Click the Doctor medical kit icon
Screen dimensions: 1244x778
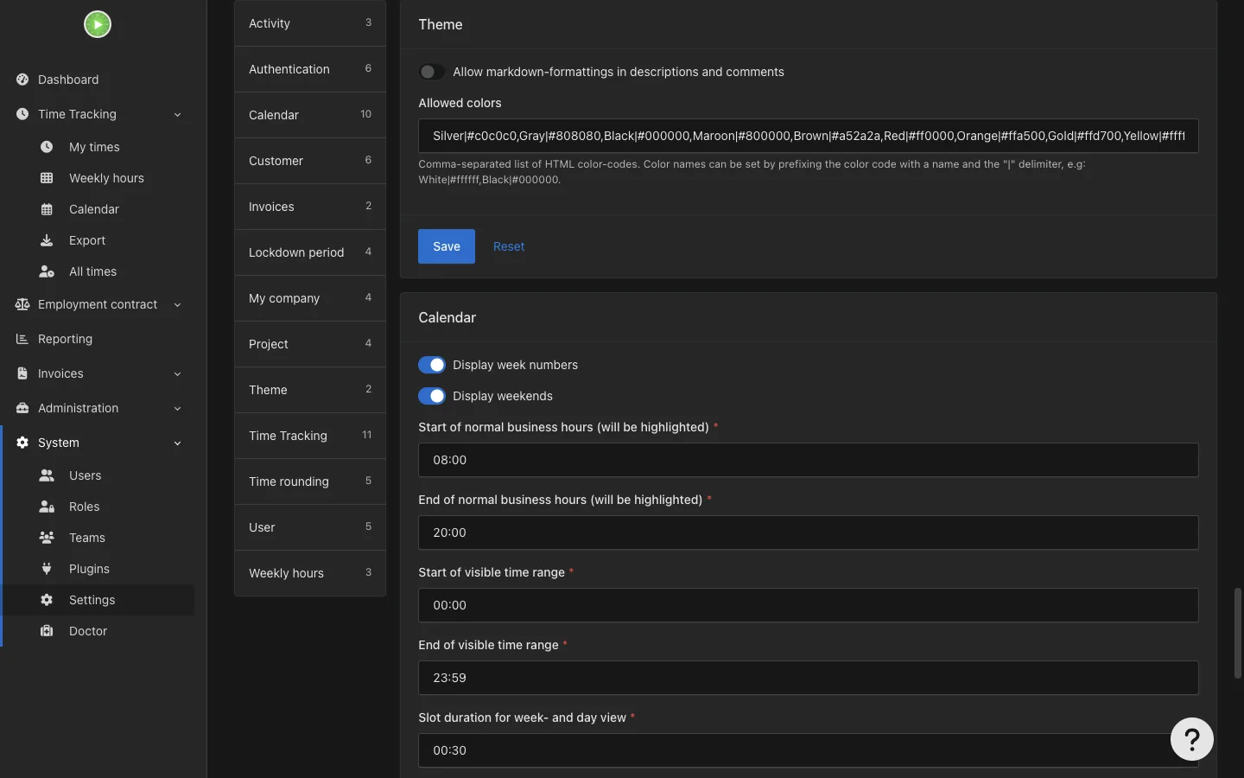point(47,631)
